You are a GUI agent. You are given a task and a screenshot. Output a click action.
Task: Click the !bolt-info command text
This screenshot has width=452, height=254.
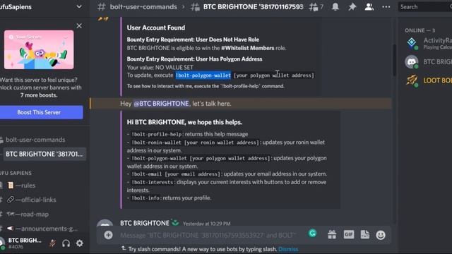[x=145, y=198]
